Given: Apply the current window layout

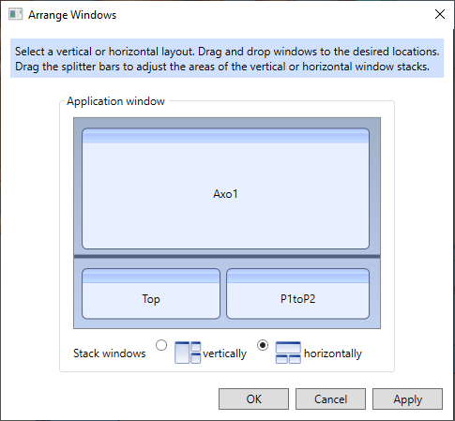Looking at the screenshot, I should 407,398.
